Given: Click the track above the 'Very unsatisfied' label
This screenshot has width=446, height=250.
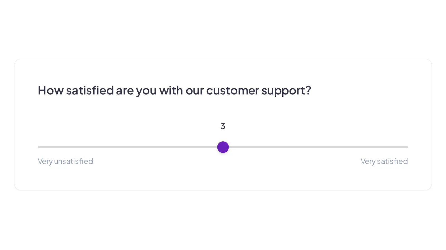Looking at the screenshot, I should click(x=66, y=147).
